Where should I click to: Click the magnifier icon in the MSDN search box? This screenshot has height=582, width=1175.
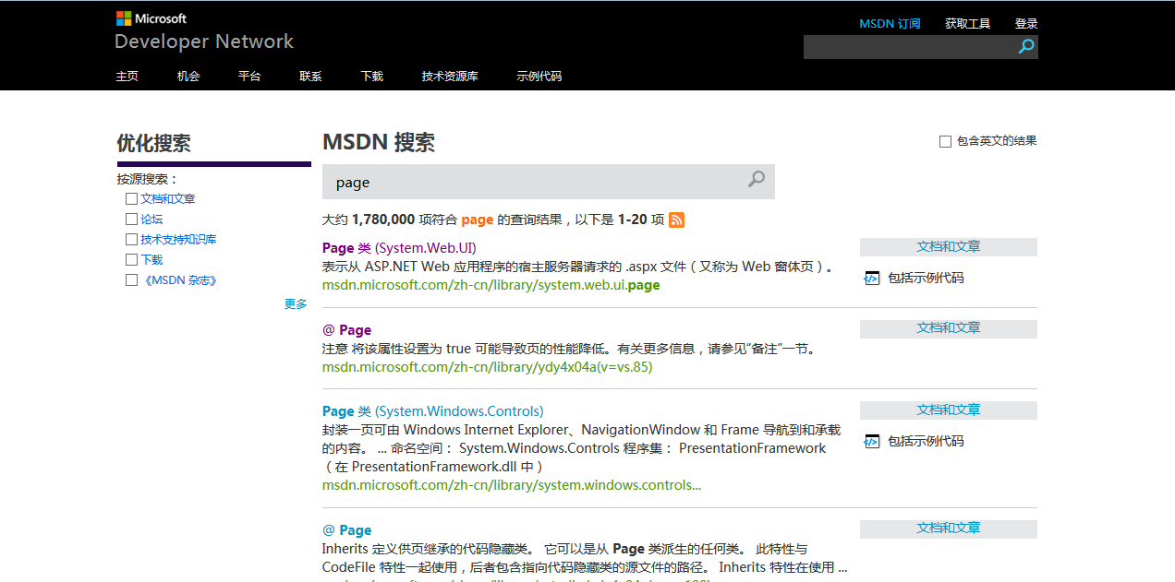(x=757, y=180)
